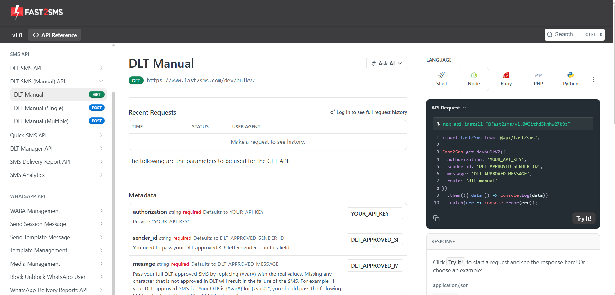Expand the Template Management section
This screenshot has width=615, height=295.
click(x=101, y=250)
